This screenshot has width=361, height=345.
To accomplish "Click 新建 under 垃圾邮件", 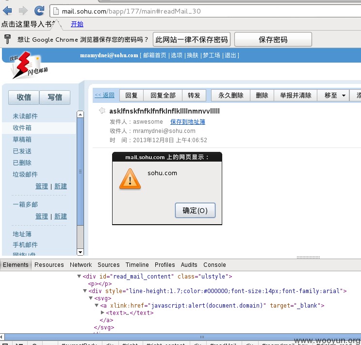I will click(x=61, y=186).
